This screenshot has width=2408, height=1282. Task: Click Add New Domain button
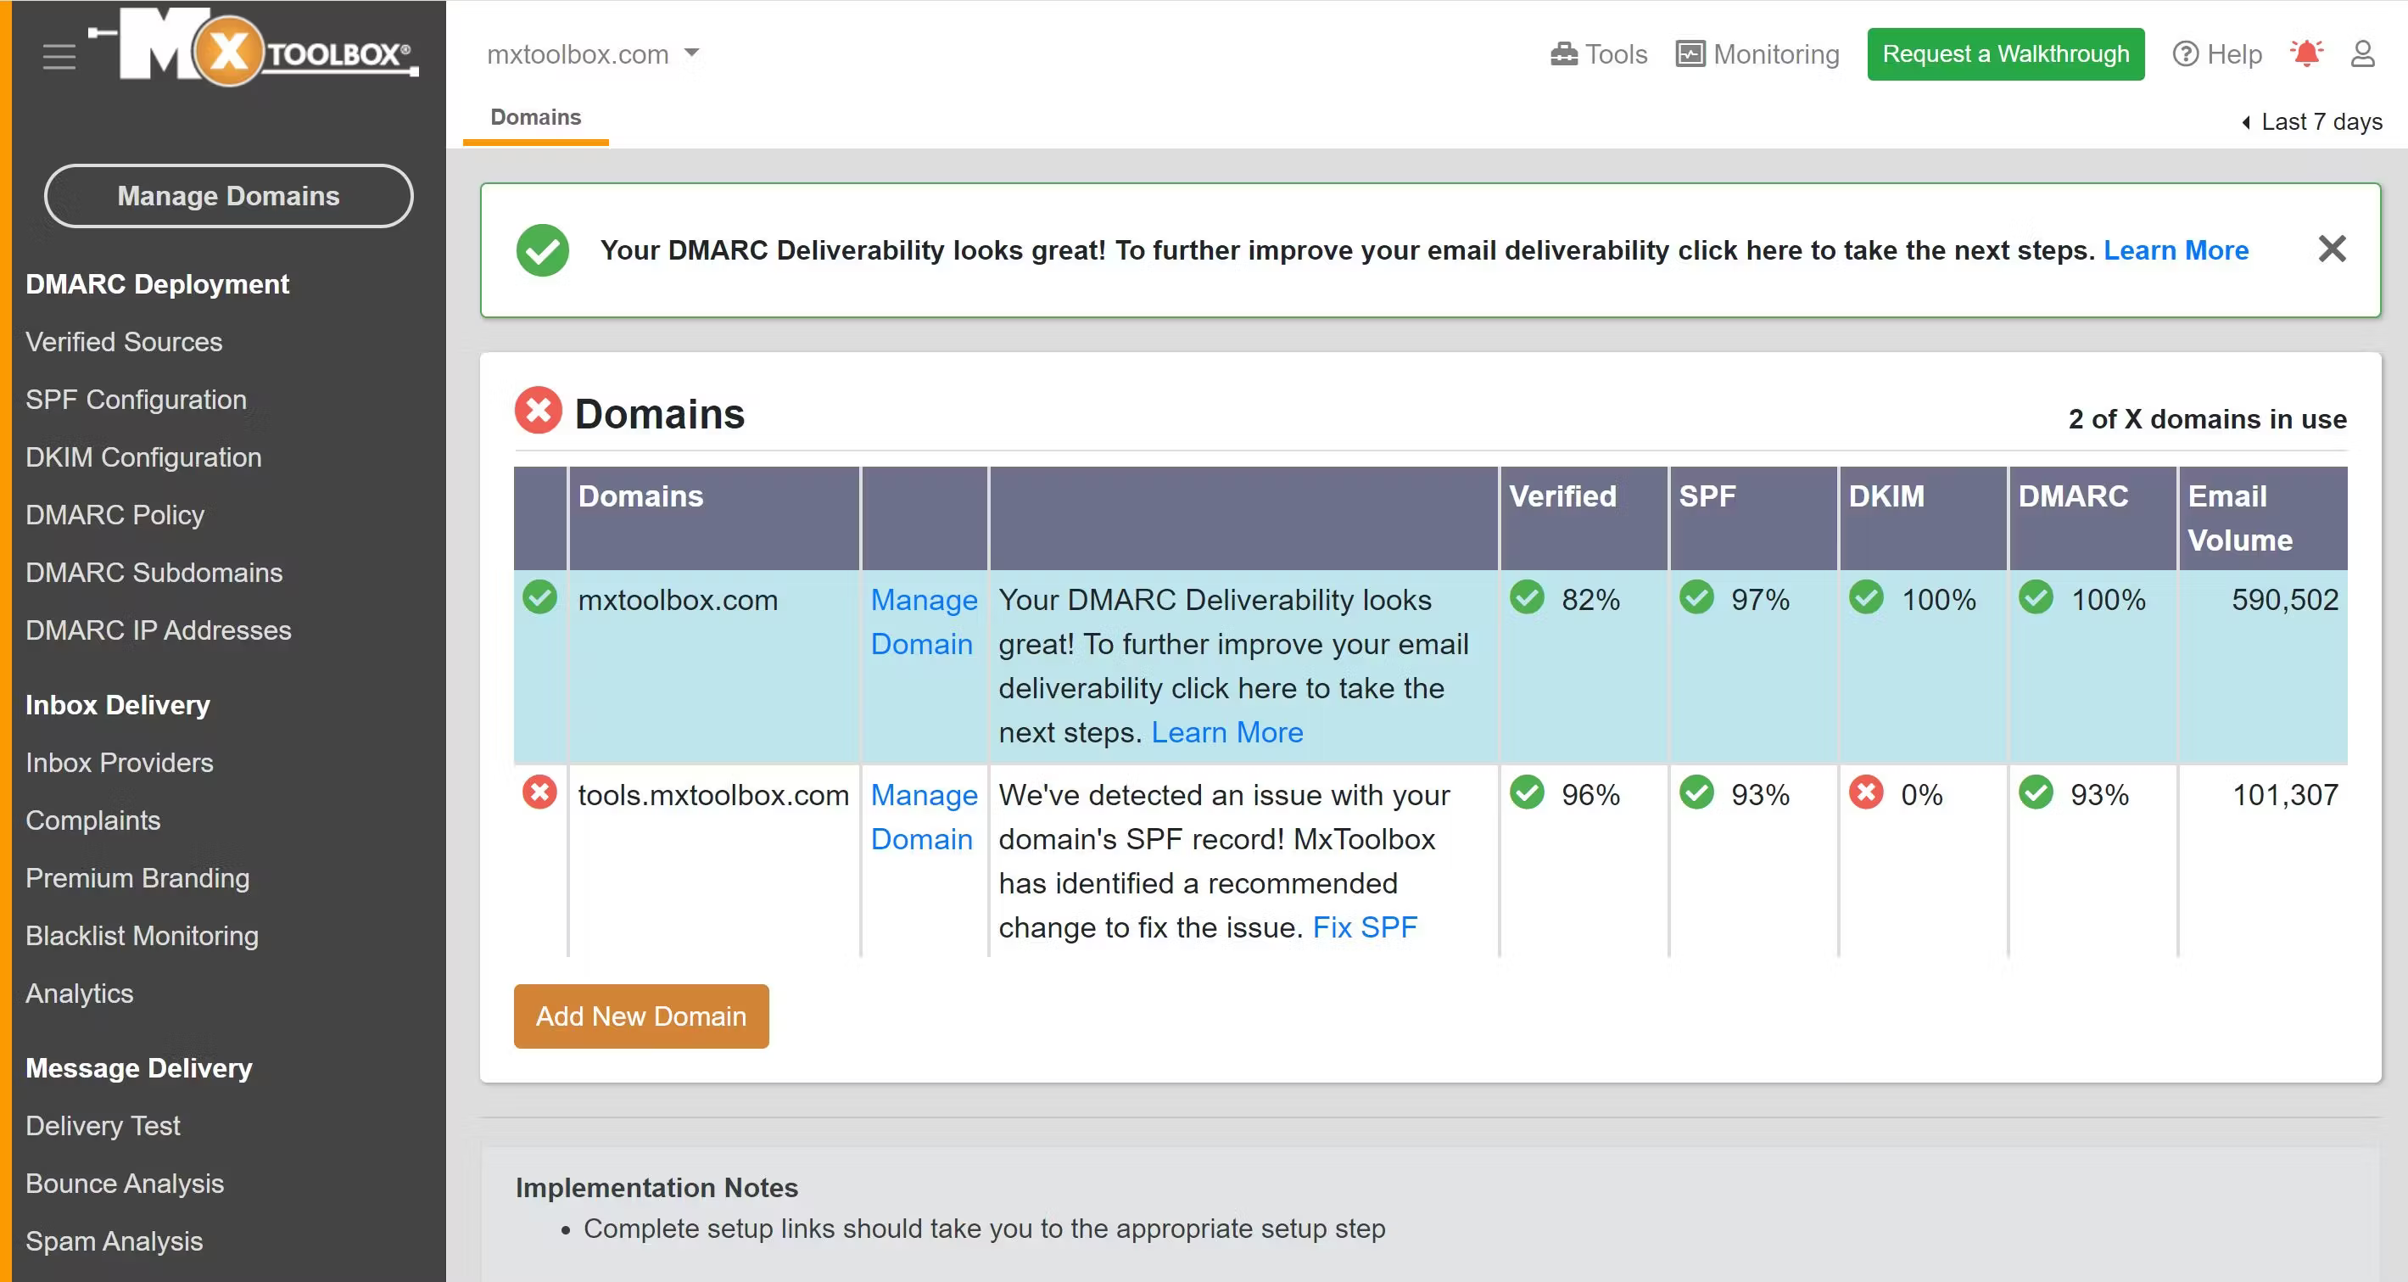pyautogui.click(x=641, y=1016)
